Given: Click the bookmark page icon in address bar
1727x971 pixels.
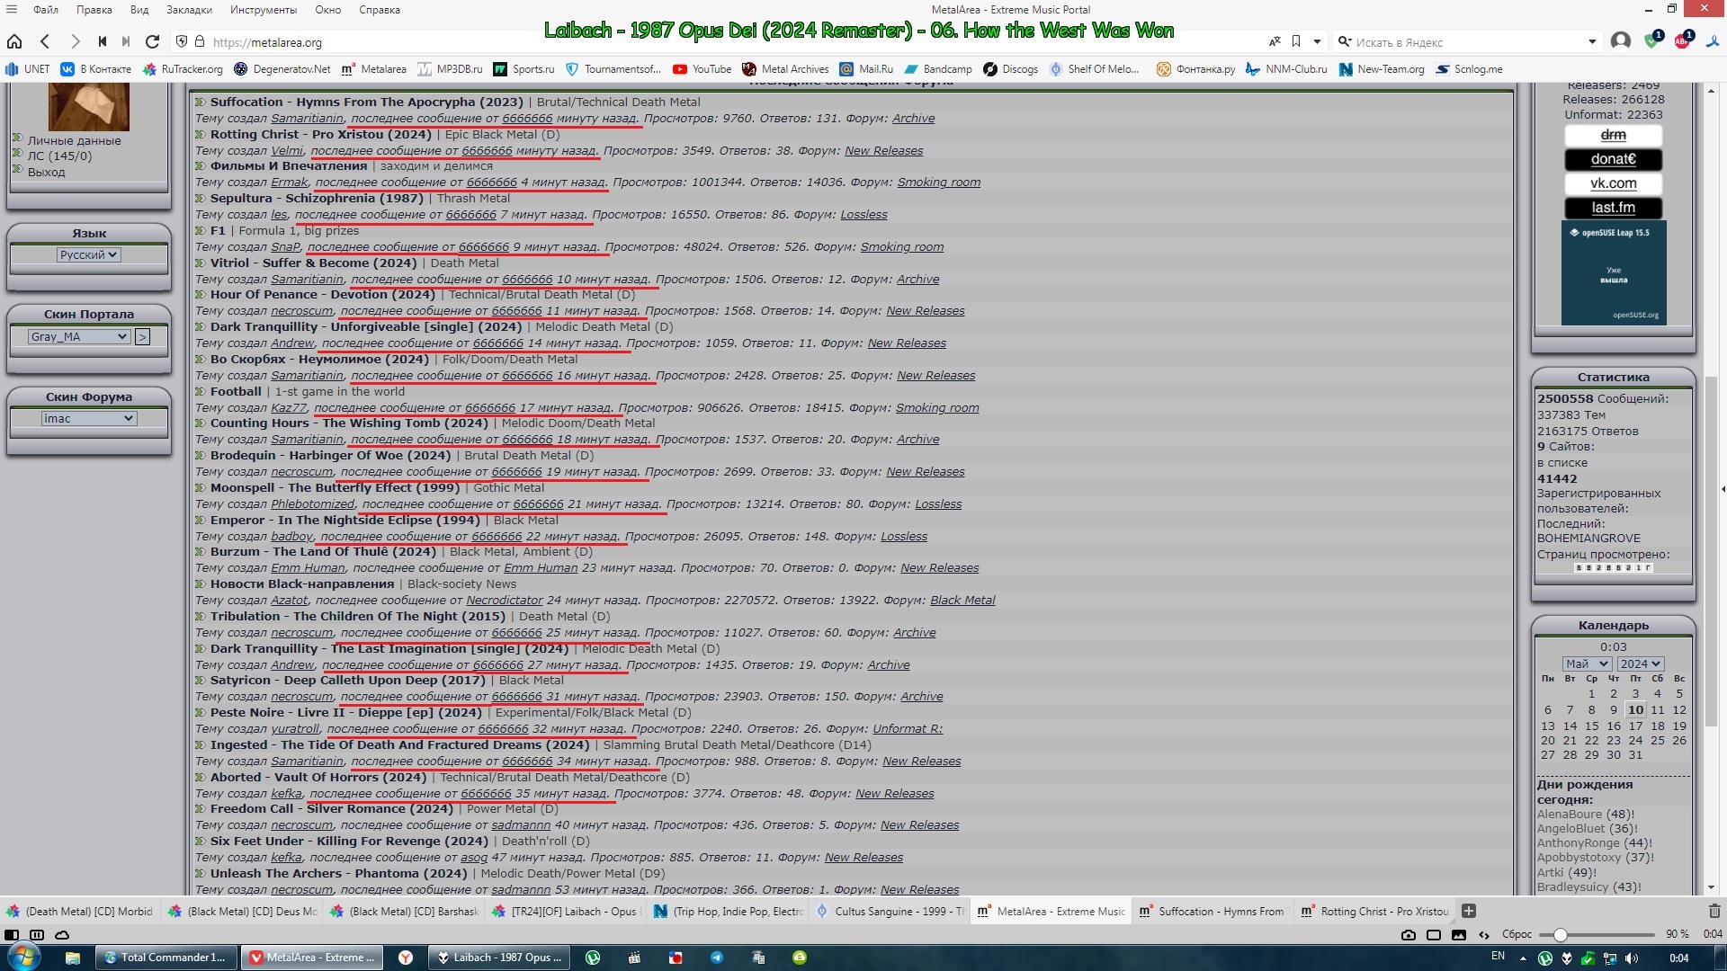Looking at the screenshot, I should (x=1296, y=41).
